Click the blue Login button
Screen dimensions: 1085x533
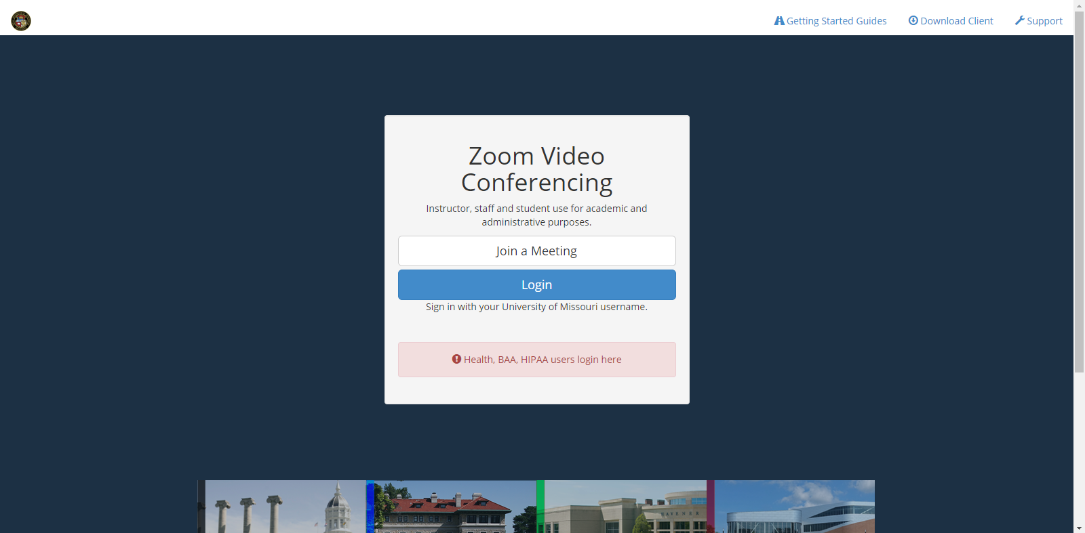tap(537, 284)
